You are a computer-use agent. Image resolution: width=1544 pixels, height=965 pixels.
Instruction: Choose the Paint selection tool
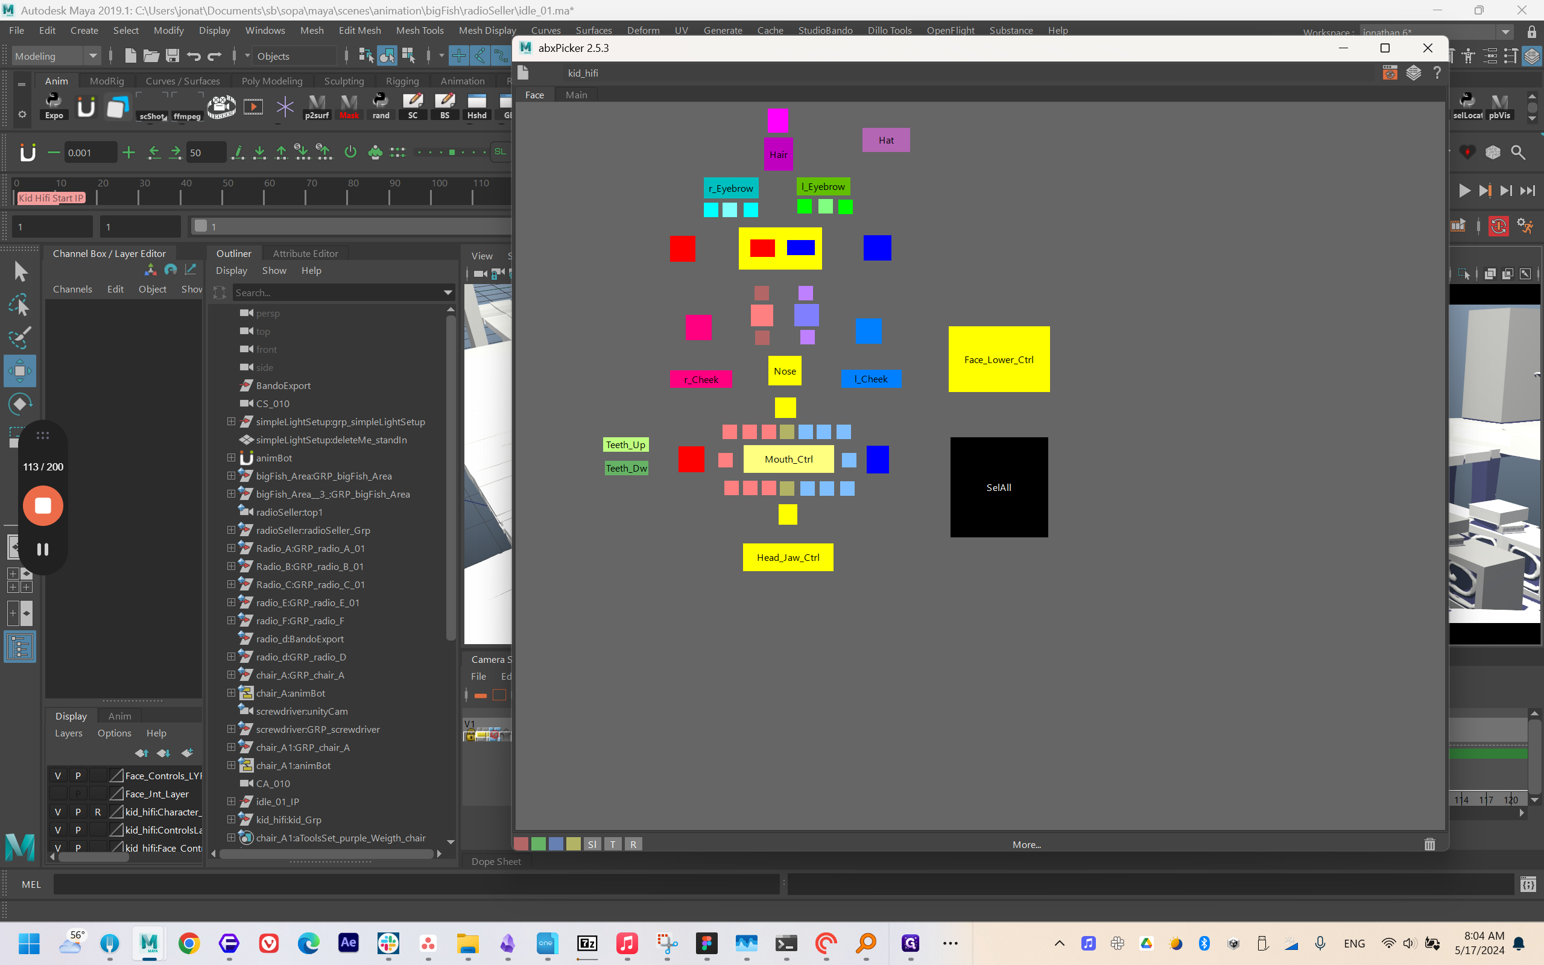pos(21,338)
